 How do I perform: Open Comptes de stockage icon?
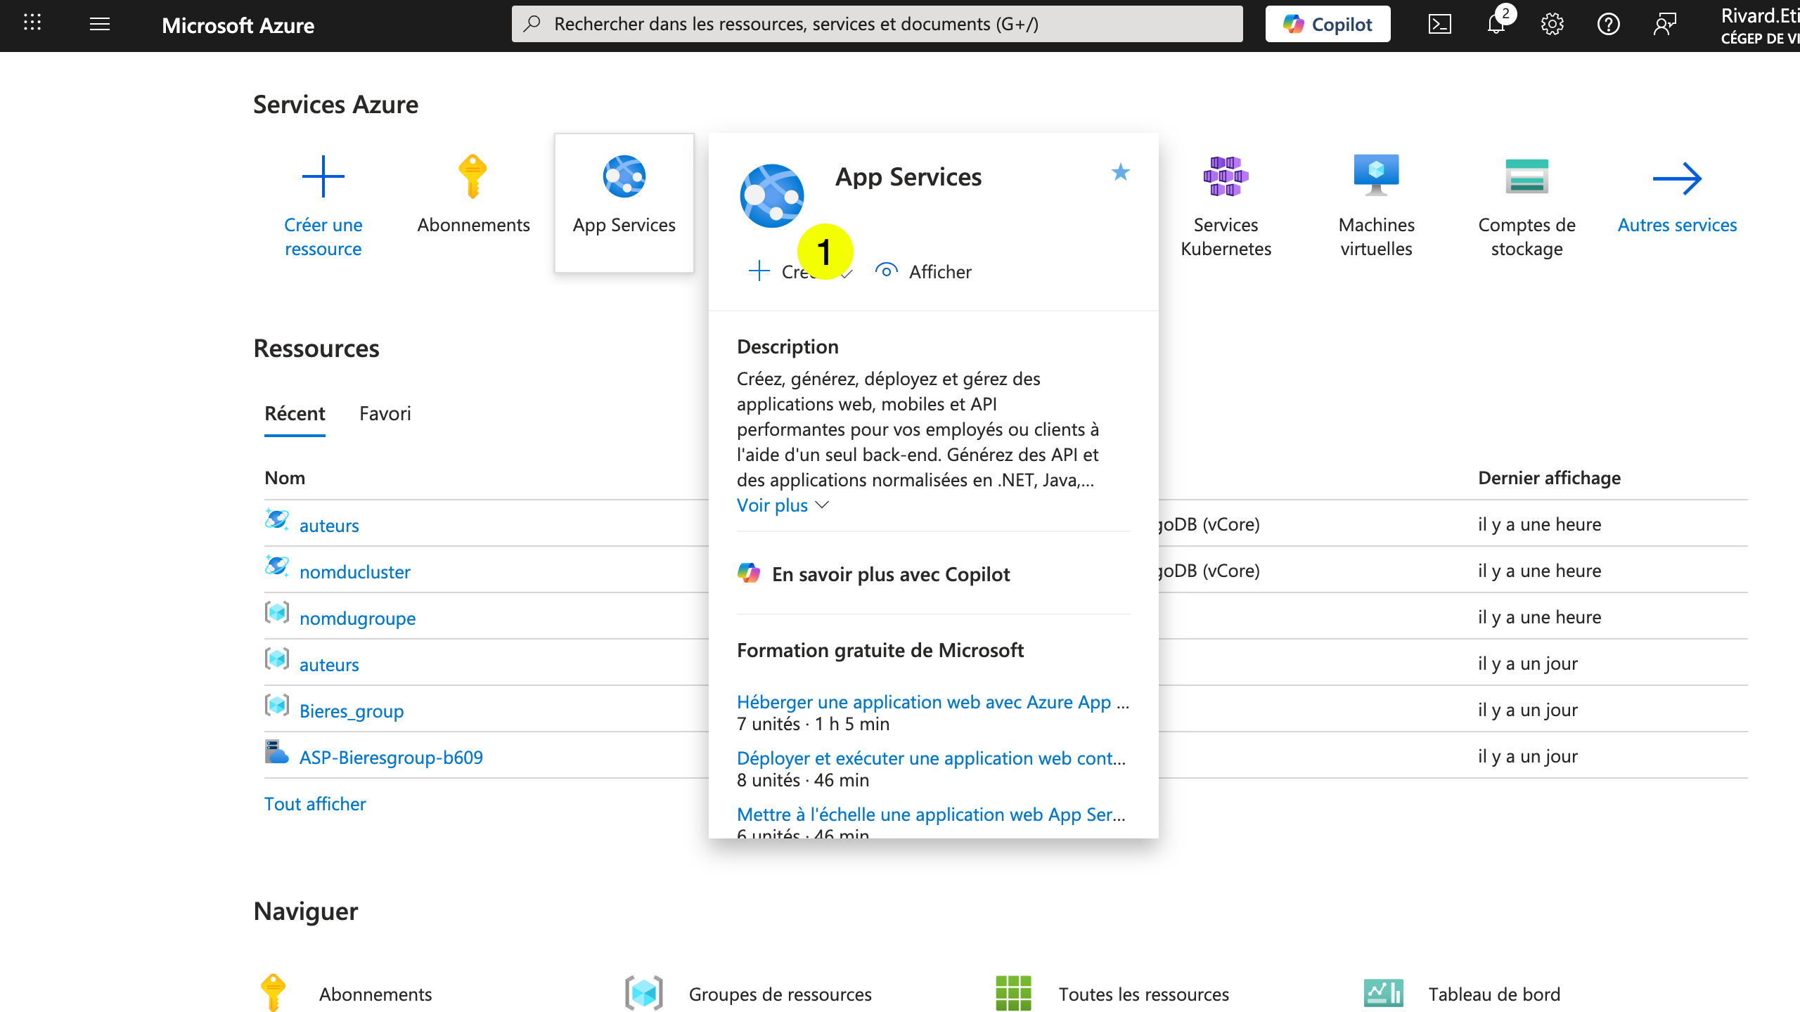click(x=1525, y=176)
